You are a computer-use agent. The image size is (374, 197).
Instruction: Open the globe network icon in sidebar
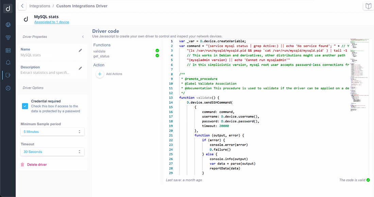pyautogui.click(x=8, y=24)
